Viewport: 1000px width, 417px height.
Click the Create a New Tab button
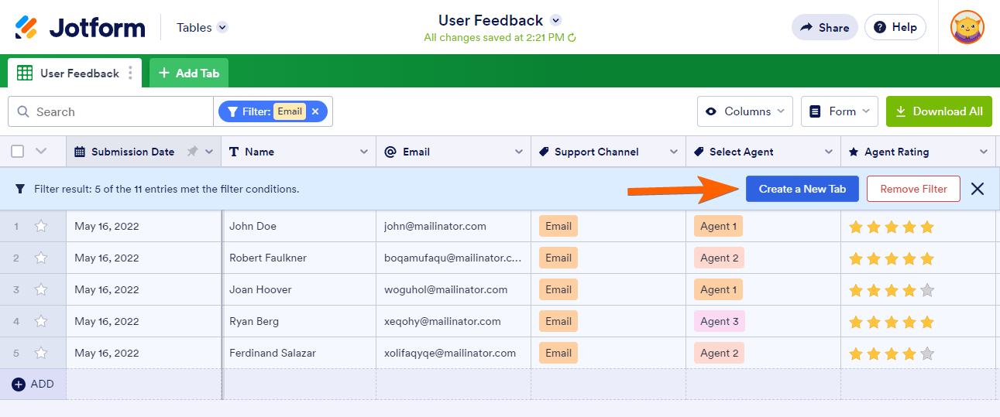tap(802, 189)
